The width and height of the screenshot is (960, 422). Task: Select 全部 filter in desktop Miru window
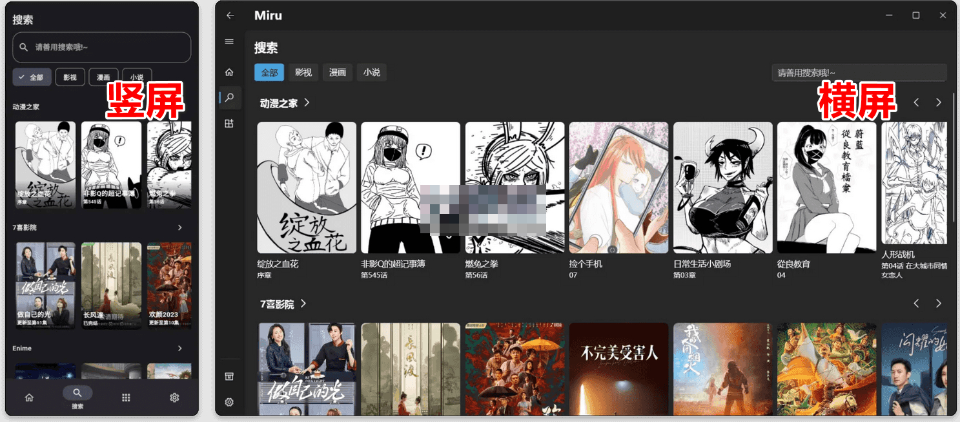tap(269, 72)
